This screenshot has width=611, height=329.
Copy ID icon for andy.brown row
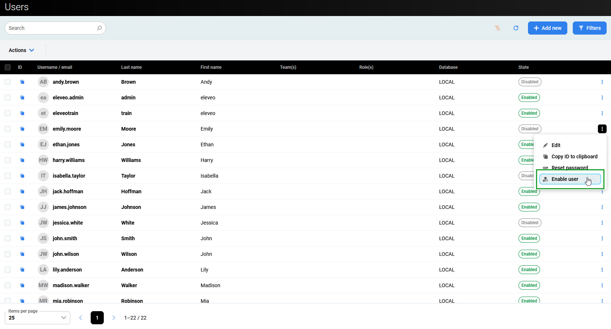pos(22,82)
